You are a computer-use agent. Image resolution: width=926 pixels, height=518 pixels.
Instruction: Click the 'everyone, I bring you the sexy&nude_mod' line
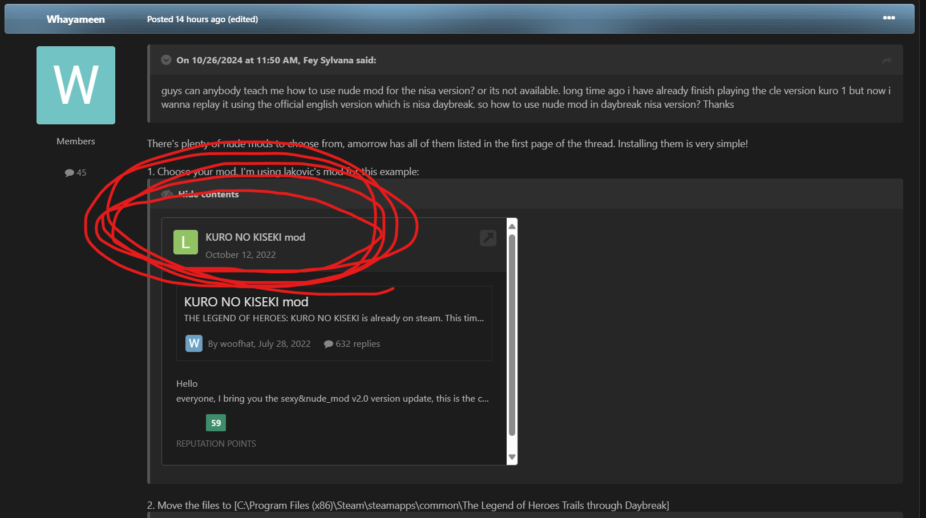(x=333, y=399)
